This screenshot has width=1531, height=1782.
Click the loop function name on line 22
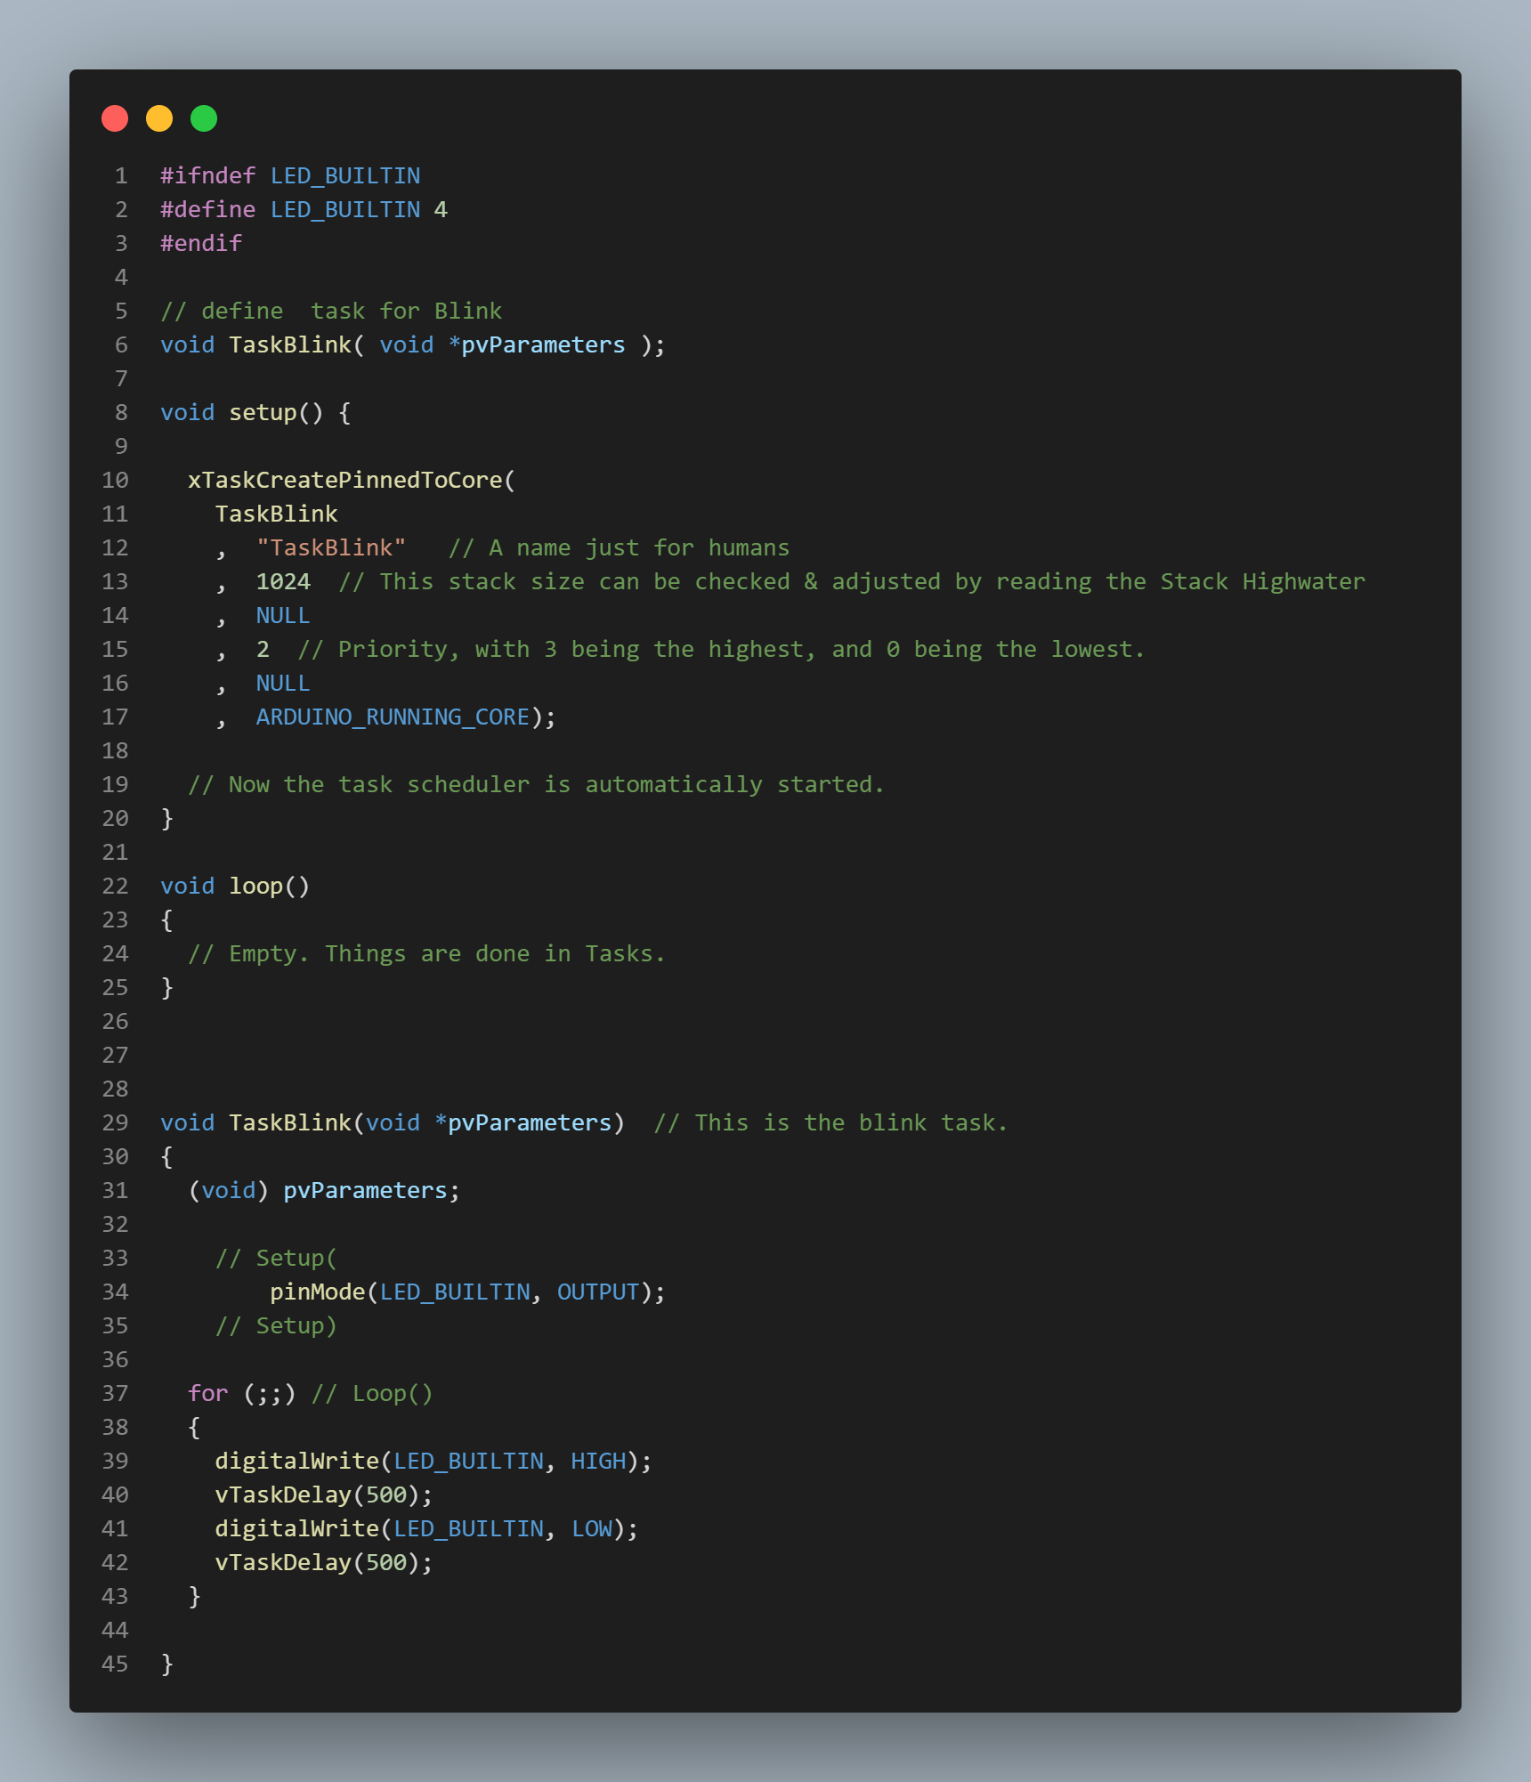tap(255, 887)
